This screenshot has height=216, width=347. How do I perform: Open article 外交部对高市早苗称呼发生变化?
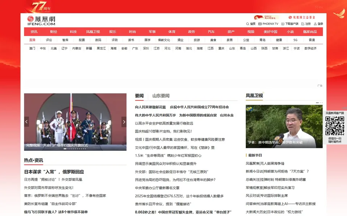point(49,188)
